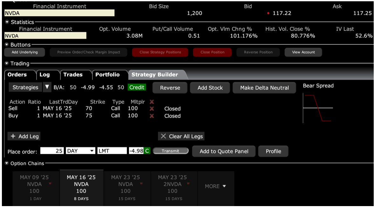Click the Put/Call Volume value 0.51
The image size is (375, 208).
click(x=194, y=36)
